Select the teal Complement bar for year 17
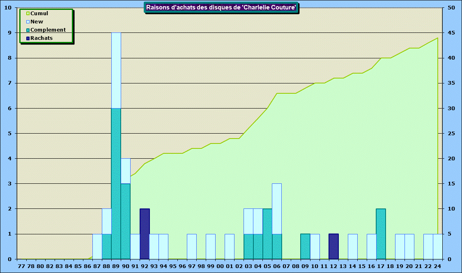 [381, 234]
